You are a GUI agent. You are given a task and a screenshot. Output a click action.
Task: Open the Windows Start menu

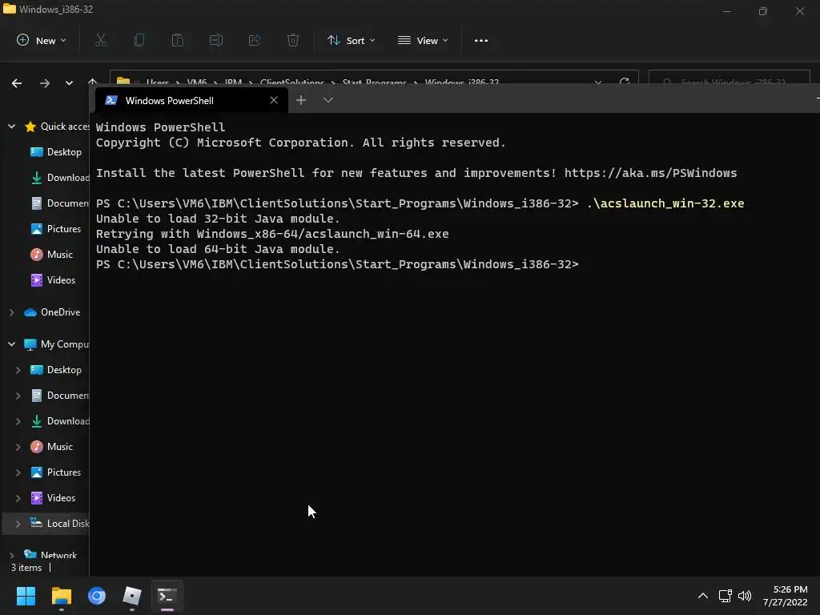pyautogui.click(x=26, y=596)
